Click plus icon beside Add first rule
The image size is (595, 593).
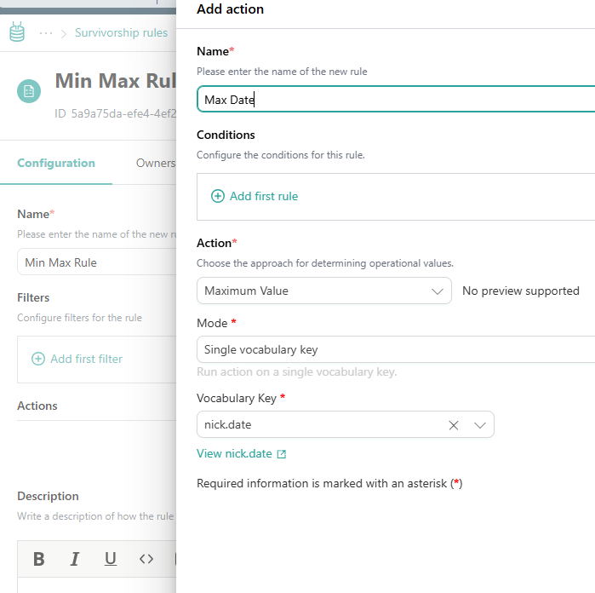(x=218, y=196)
